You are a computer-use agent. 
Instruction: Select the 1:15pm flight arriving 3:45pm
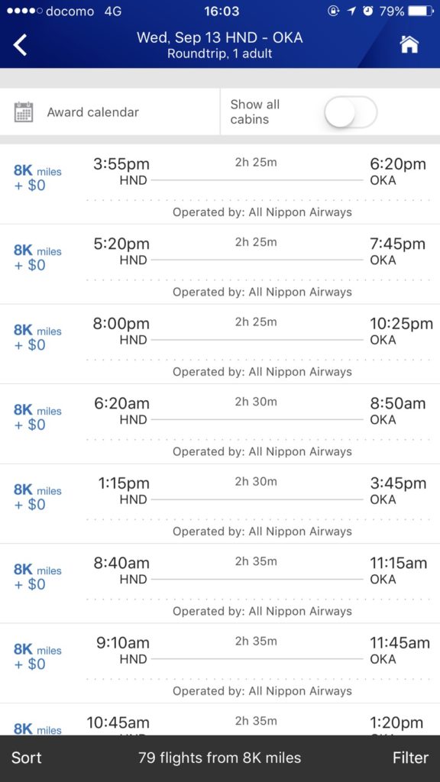point(220,504)
